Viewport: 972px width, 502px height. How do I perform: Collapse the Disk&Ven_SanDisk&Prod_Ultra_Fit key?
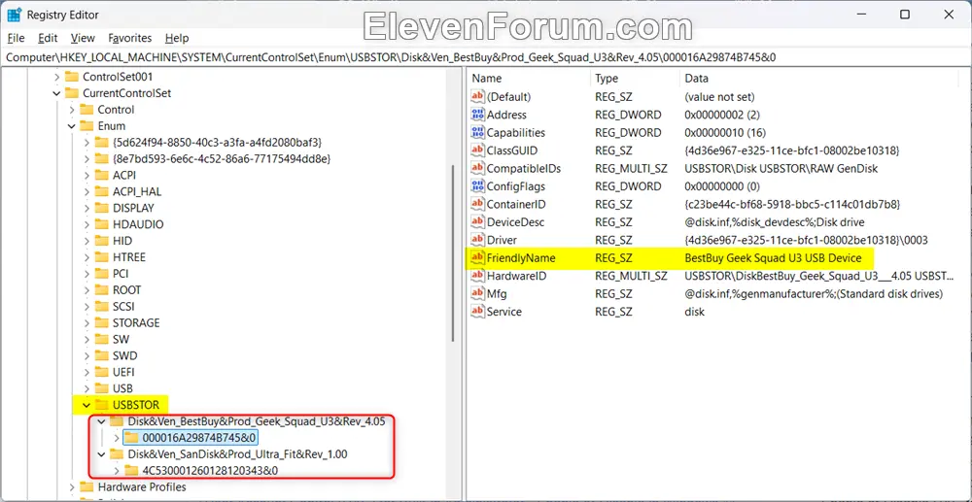(x=102, y=454)
